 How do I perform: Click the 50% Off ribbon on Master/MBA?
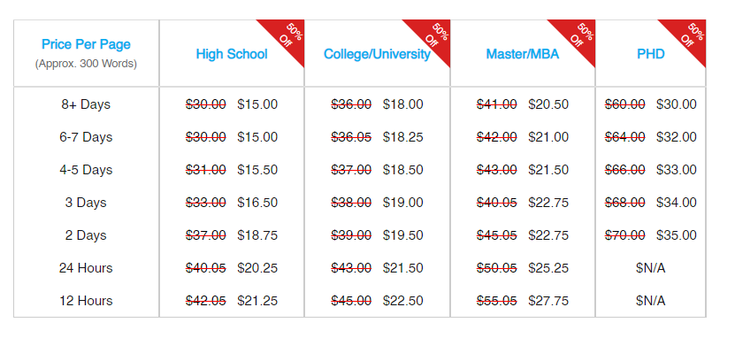click(579, 36)
